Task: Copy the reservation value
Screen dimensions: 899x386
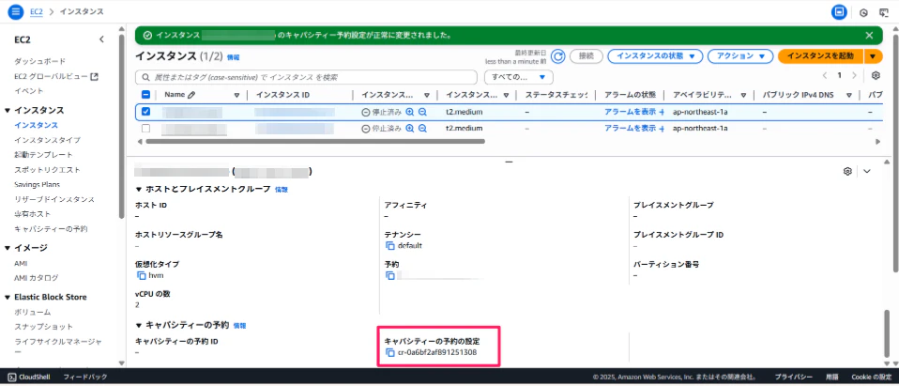Action: (x=390, y=275)
